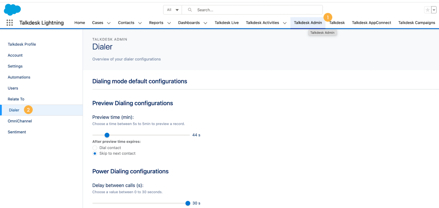Expand the Dashboards tab chevron

click(x=205, y=23)
